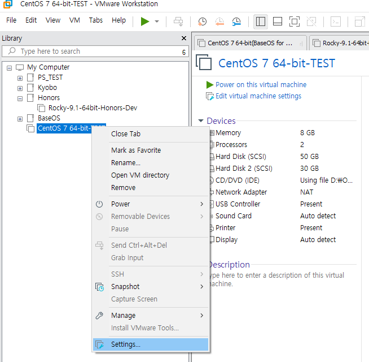Image resolution: width=369 pixels, height=362 pixels.
Task: Select the Printer device row
Action: [283, 228]
